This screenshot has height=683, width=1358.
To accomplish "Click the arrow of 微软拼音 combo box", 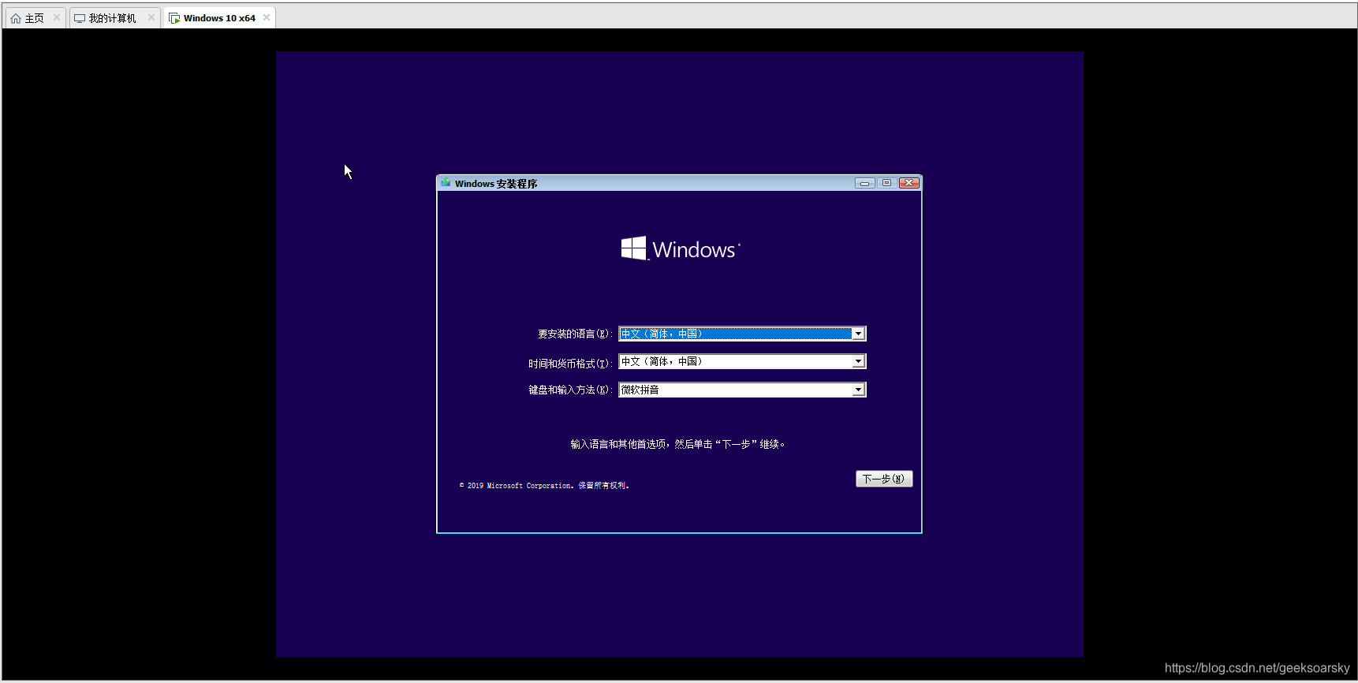I will click(858, 390).
